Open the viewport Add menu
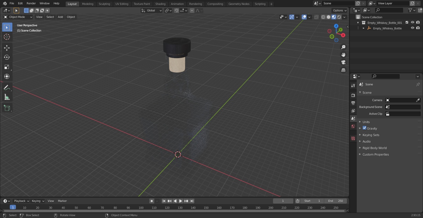This screenshot has width=423, height=218. pyautogui.click(x=60, y=17)
